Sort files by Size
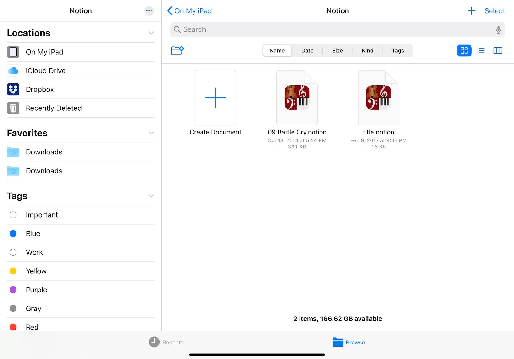Viewport: 514px width, 359px height. [337, 50]
